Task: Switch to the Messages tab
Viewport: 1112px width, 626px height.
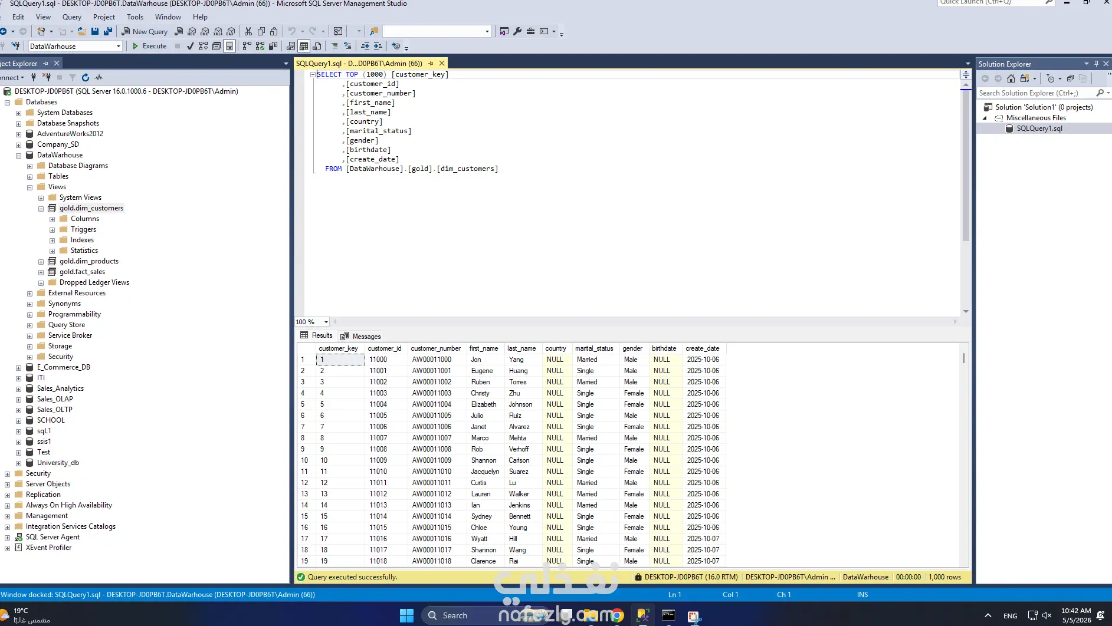Action: 360,336
